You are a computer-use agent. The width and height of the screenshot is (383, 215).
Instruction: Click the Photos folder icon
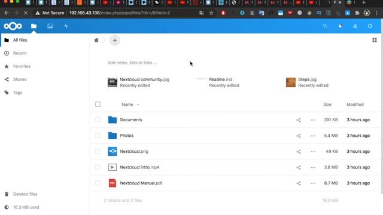[x=113, y=136]
